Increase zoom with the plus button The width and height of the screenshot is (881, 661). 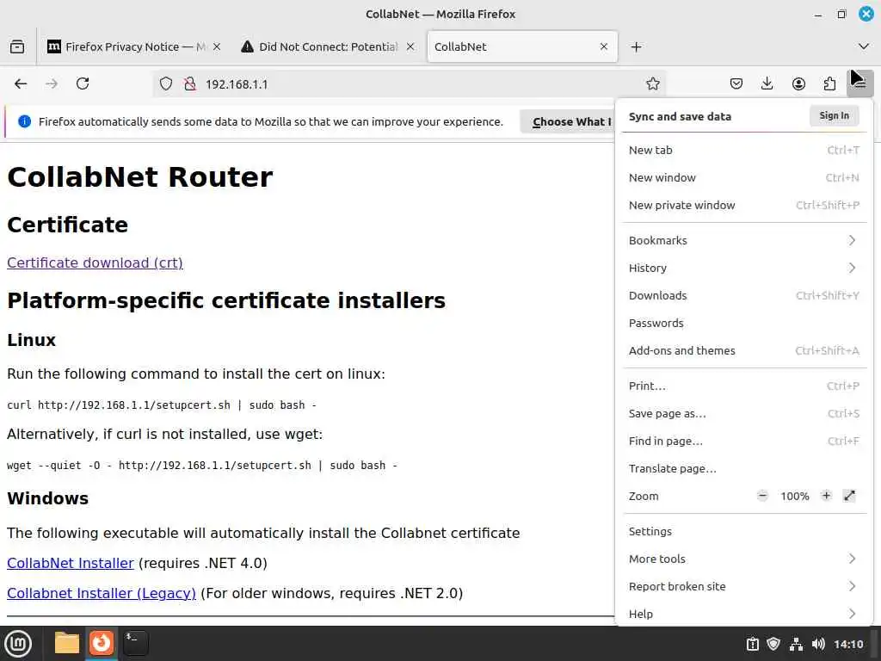tap(826, 496)
